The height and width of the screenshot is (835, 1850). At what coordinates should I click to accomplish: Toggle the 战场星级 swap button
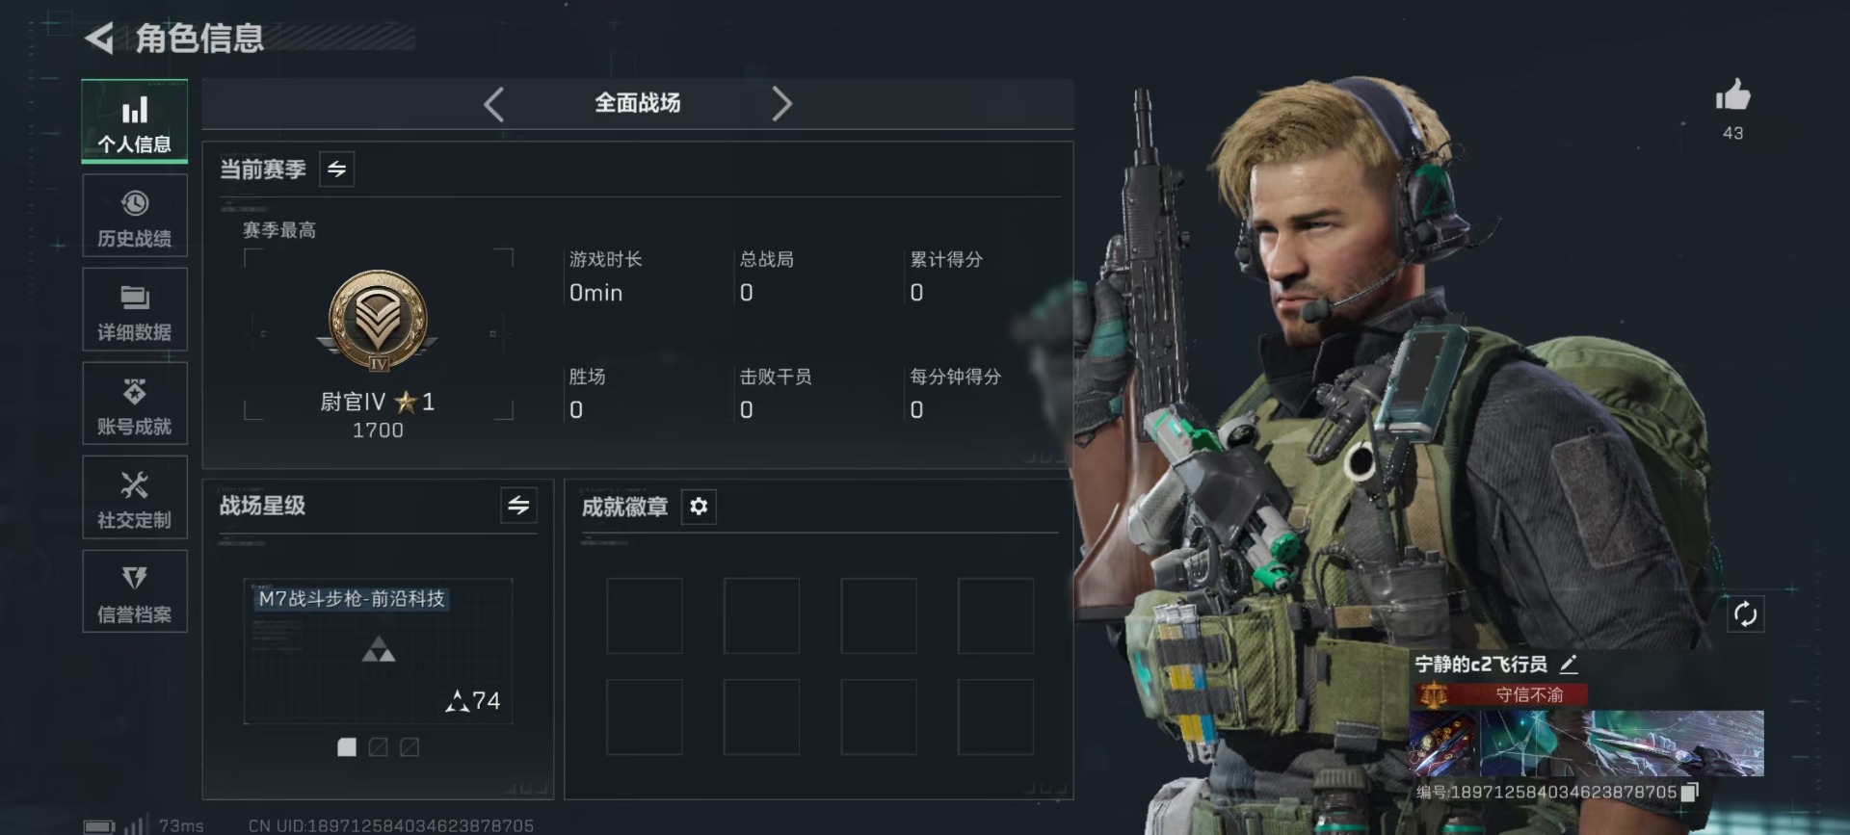click(518, 506)
